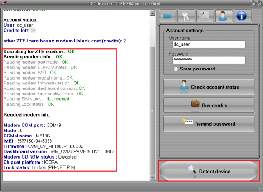Click the magnifier icon on Detect device
The height and width of the screenshot is (192, 263).
click(x=192, y=170)
